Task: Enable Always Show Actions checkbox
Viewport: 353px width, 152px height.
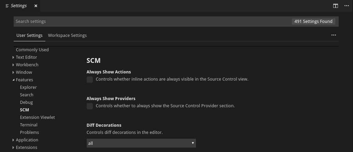Action: coord(90,80)
